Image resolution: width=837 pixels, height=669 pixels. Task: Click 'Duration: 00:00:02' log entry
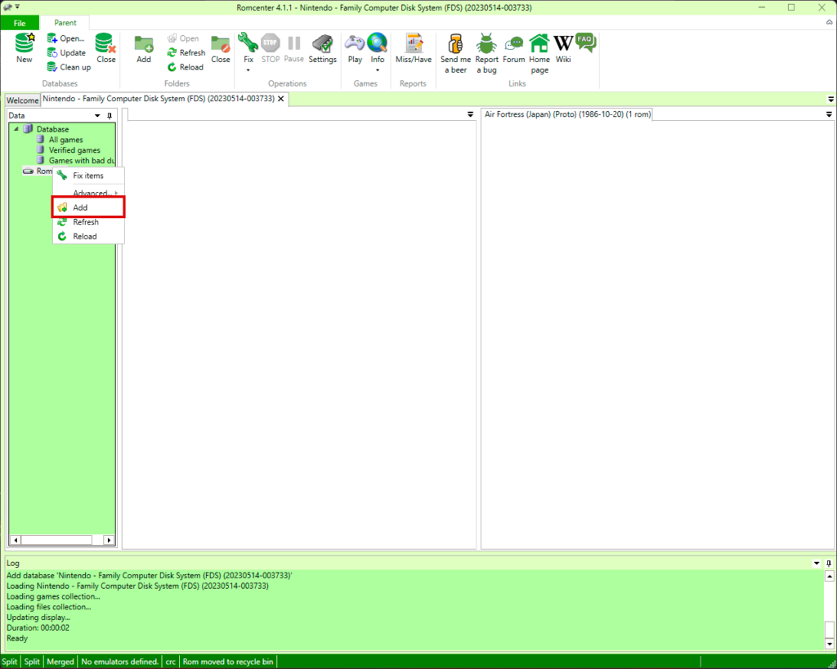coord(38,627)
